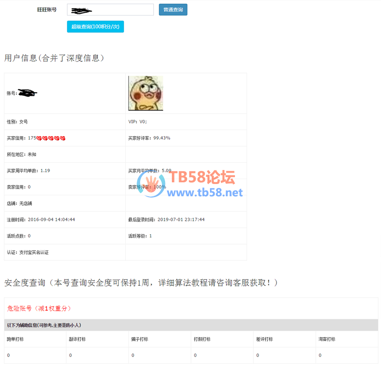Open the cartoon duck avatar image

[x=146, y=93]
